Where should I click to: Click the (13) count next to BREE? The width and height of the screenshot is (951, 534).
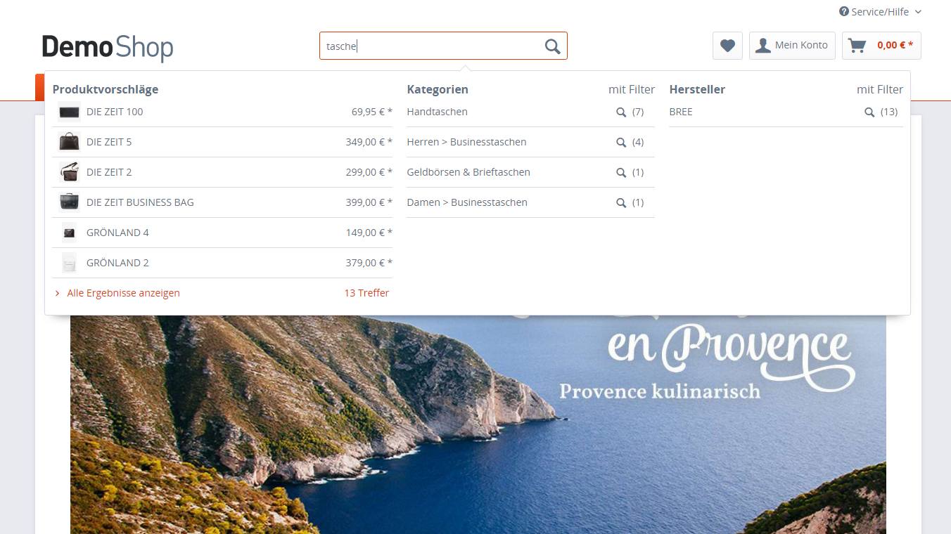tap(889, 112)
